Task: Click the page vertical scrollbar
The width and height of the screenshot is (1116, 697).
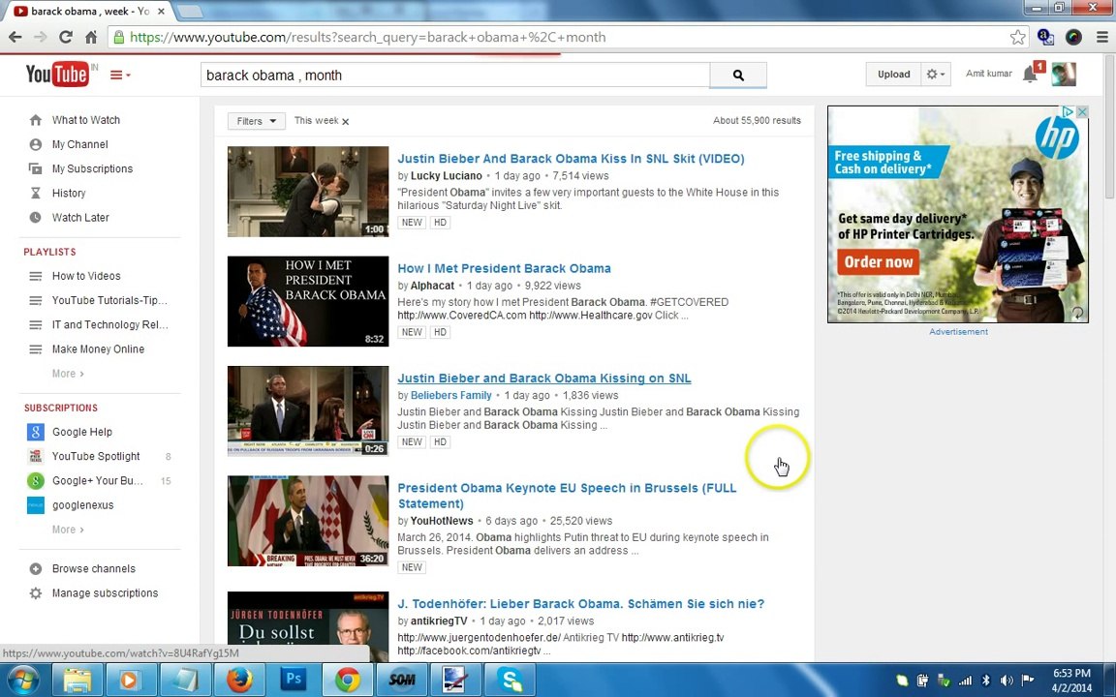Action: [1109, 128]
